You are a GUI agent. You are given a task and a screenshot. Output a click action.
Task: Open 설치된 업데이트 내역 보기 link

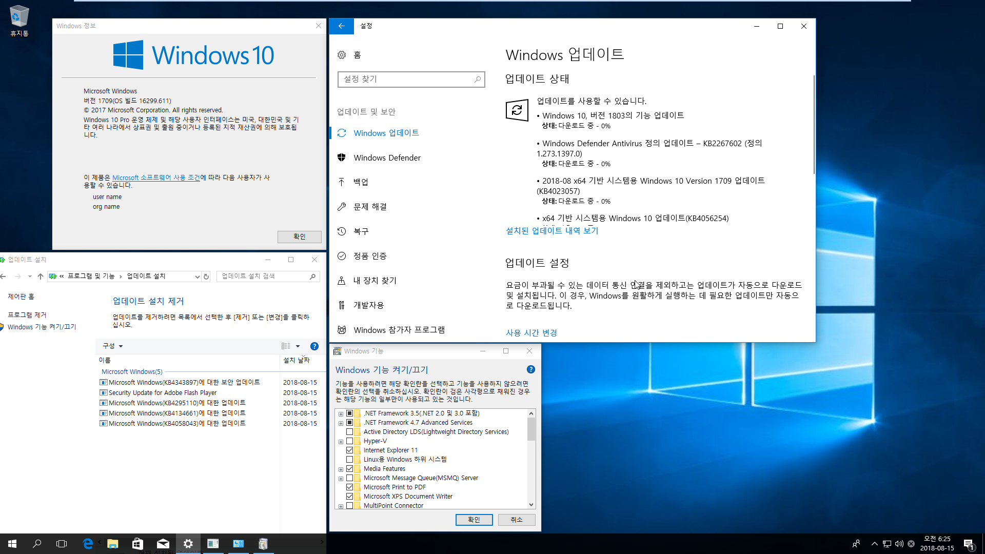coord(552,231)
